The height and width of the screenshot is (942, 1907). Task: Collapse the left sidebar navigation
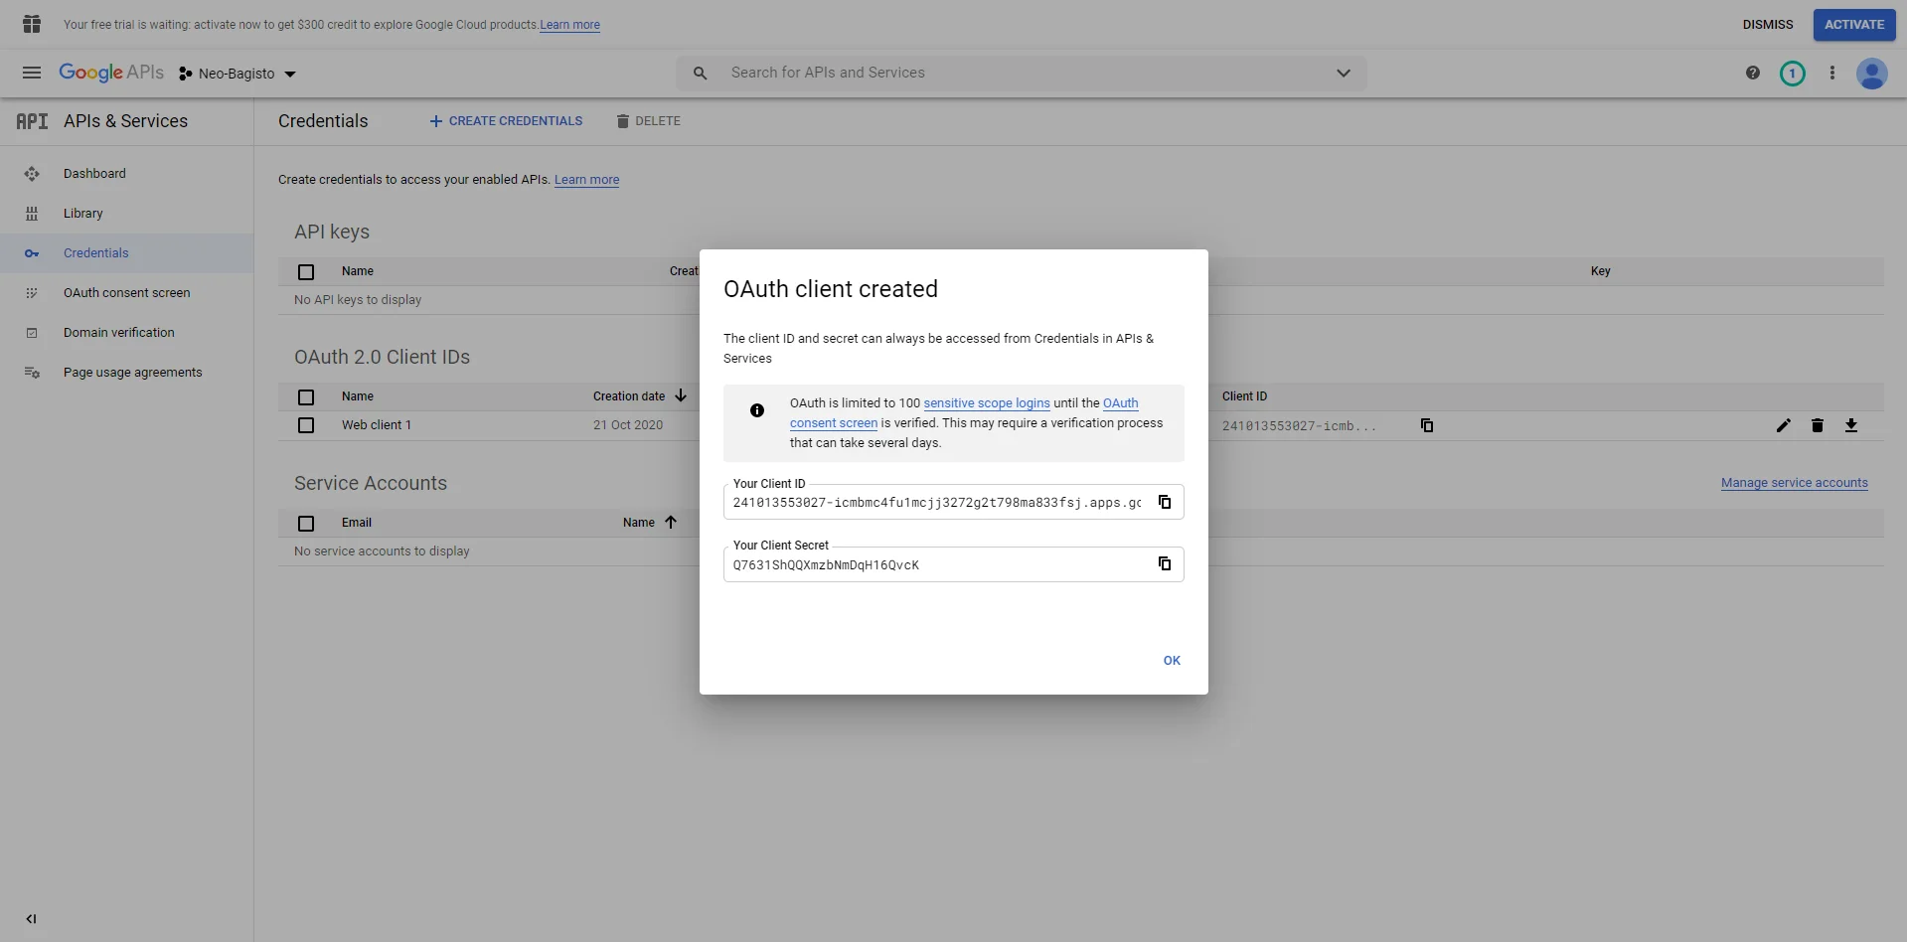tap(31, 919)
